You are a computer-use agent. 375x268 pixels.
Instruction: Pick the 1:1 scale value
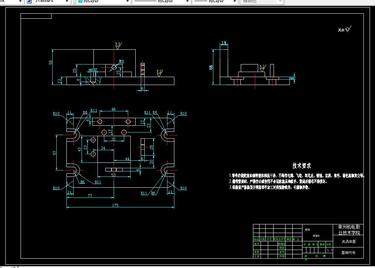click(330, 250)
